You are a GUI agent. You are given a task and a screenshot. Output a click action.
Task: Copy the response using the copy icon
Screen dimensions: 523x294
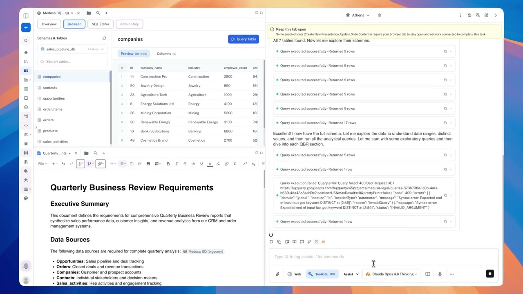tap(279, 242)
